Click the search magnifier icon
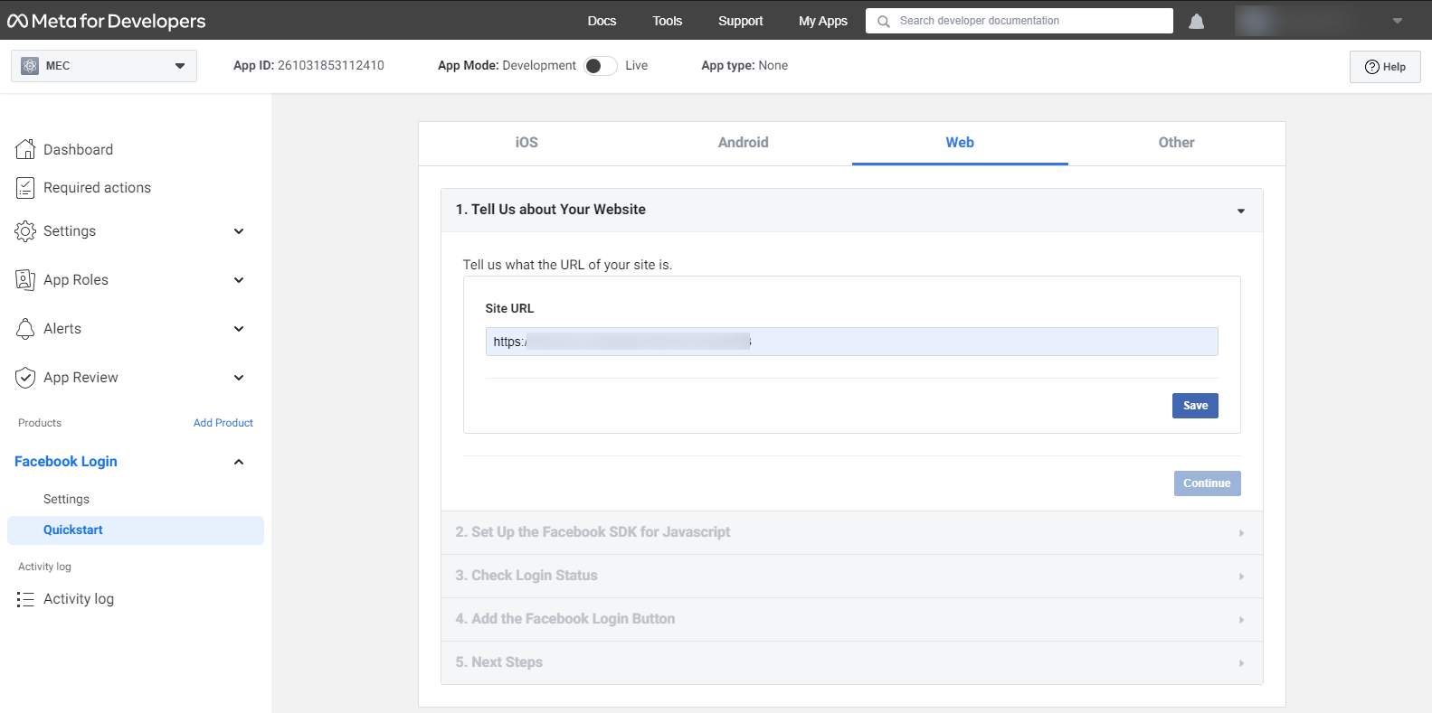Image resolution: width=1432 pixels, height=713 pixels. [884, 21]
